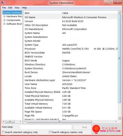
Task: Select the OS Name row
Action: (71, 17)
